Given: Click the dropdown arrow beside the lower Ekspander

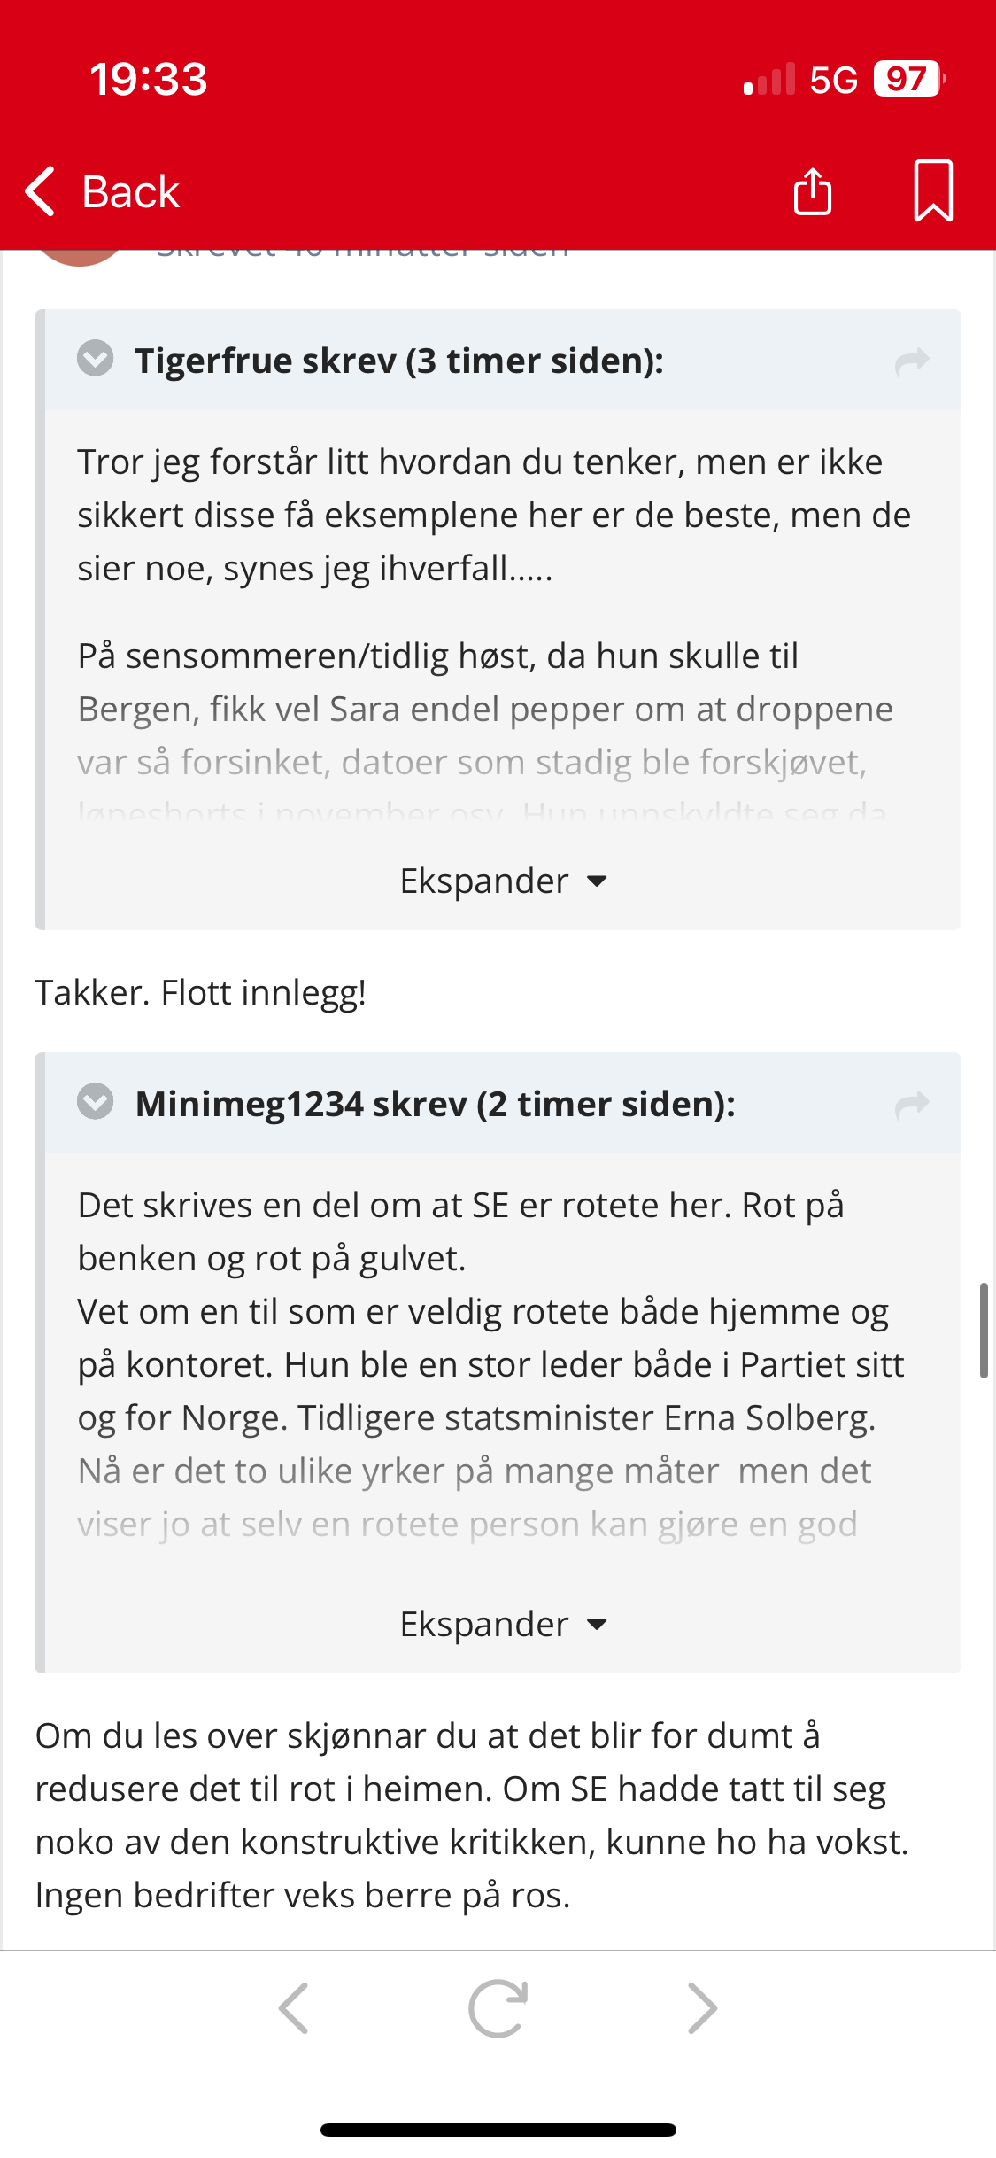Looking at the screenshot, I should (598, 1625).
